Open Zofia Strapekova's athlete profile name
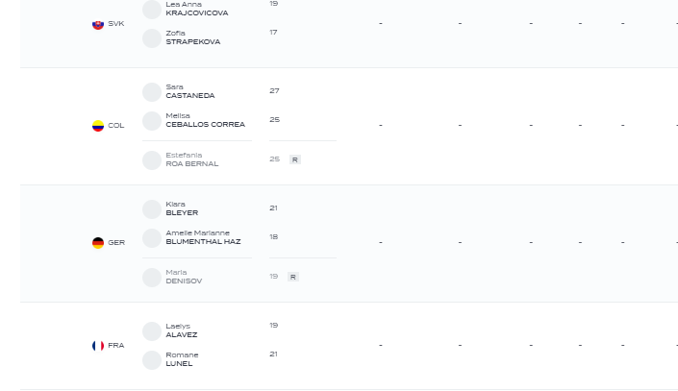The width and height of the screenshot is (678, 391). pos(193,37)
